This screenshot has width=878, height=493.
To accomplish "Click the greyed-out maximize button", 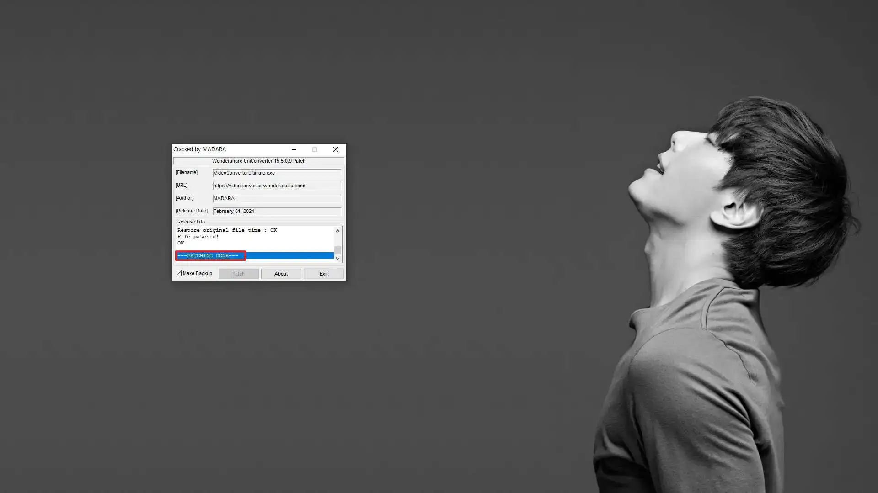I will click(315, 149).
